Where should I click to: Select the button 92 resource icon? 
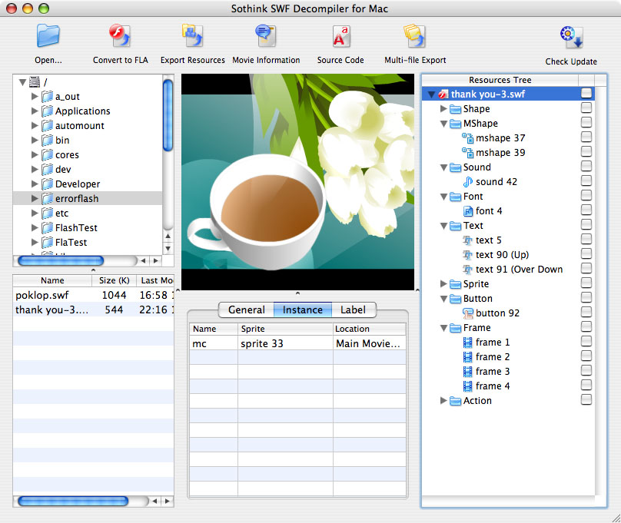tap(468, 313)
